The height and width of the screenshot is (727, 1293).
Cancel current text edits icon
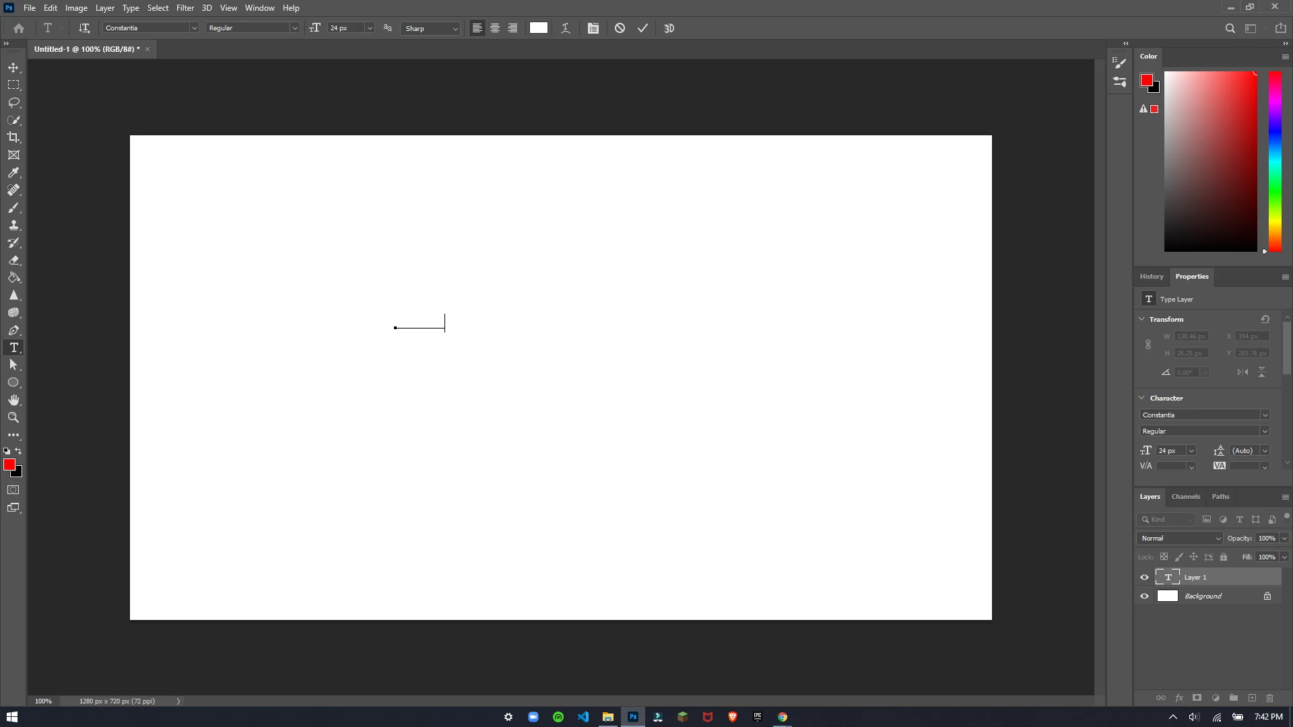(x=620, y=28)
